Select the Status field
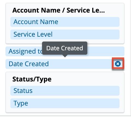Screen dimensions: 131x117 coord(65,91)
